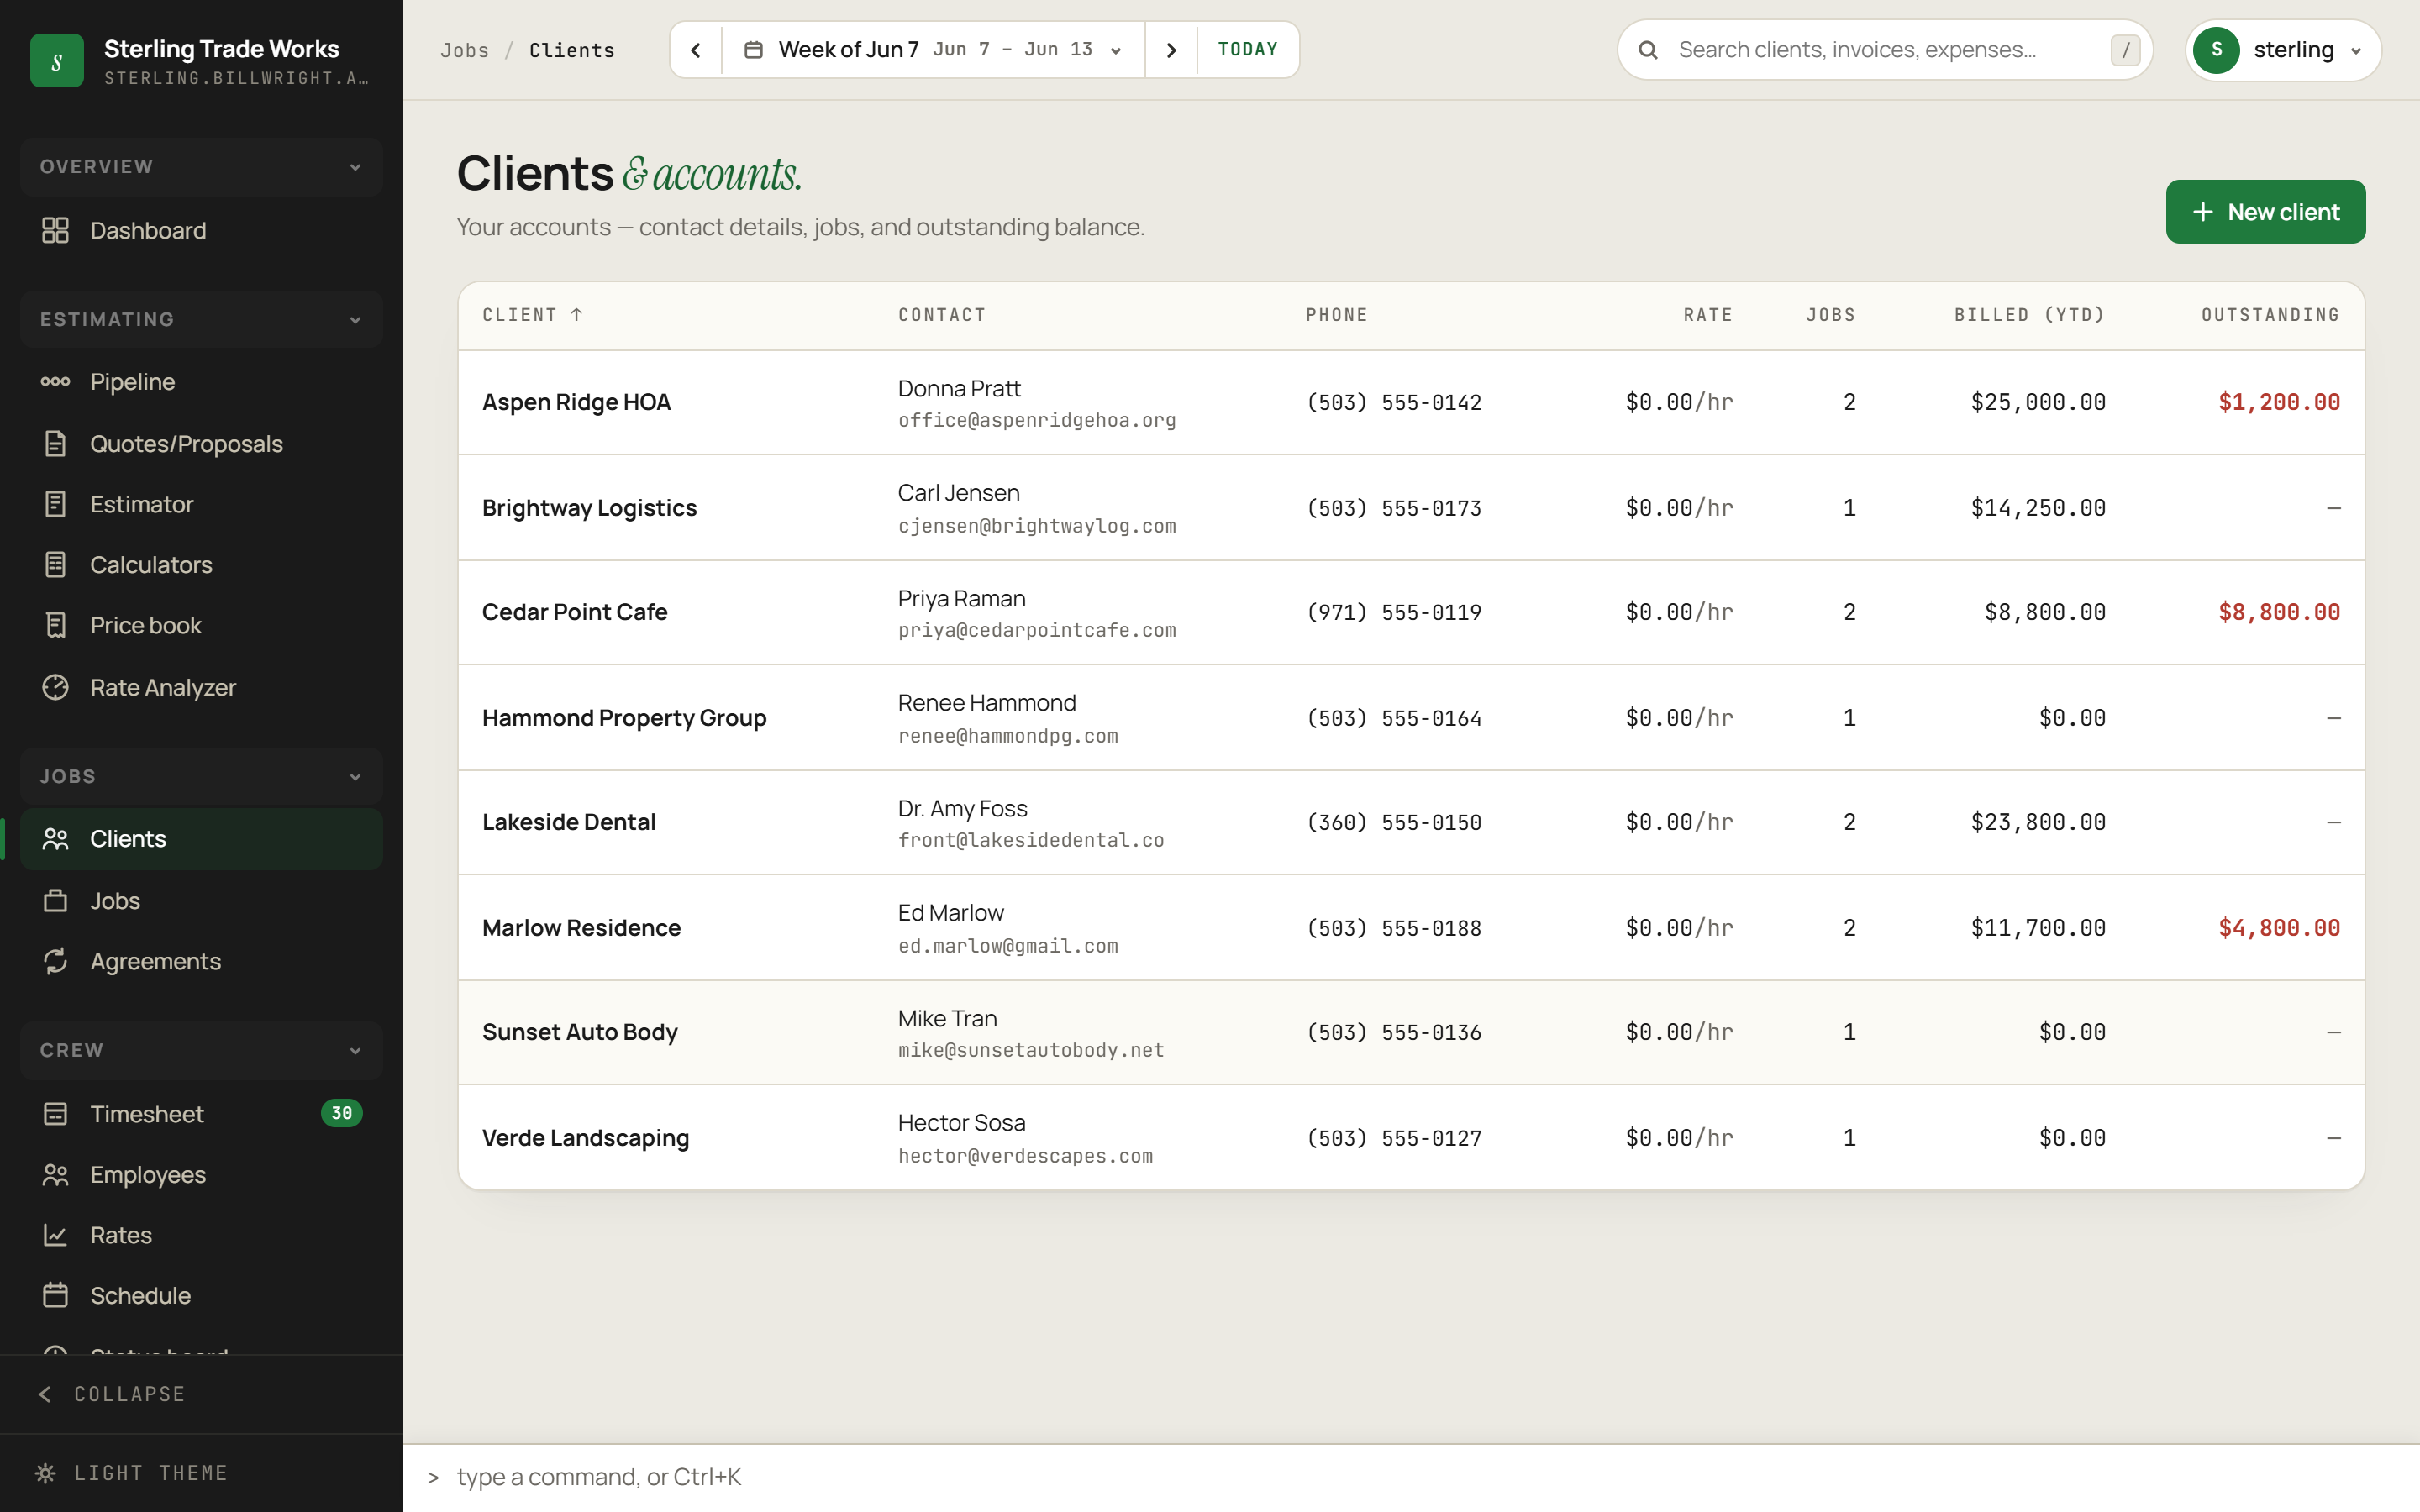The image size is (2420, 1512).
Task: Click the Timesheet 30 badge
Action: coord(341,1113)
